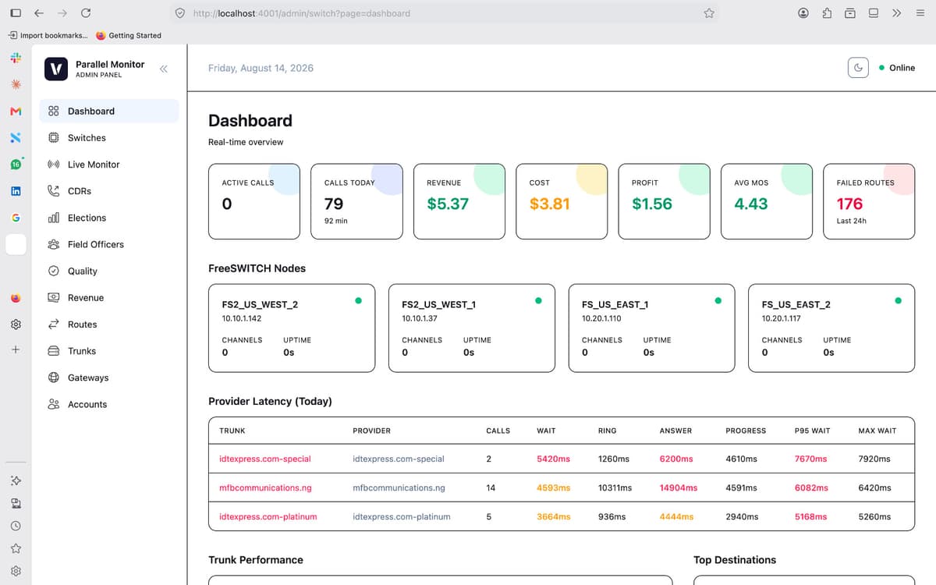The image size is (936, 585).
Task: Focus the browser address bar
Action: pos(445,13)
